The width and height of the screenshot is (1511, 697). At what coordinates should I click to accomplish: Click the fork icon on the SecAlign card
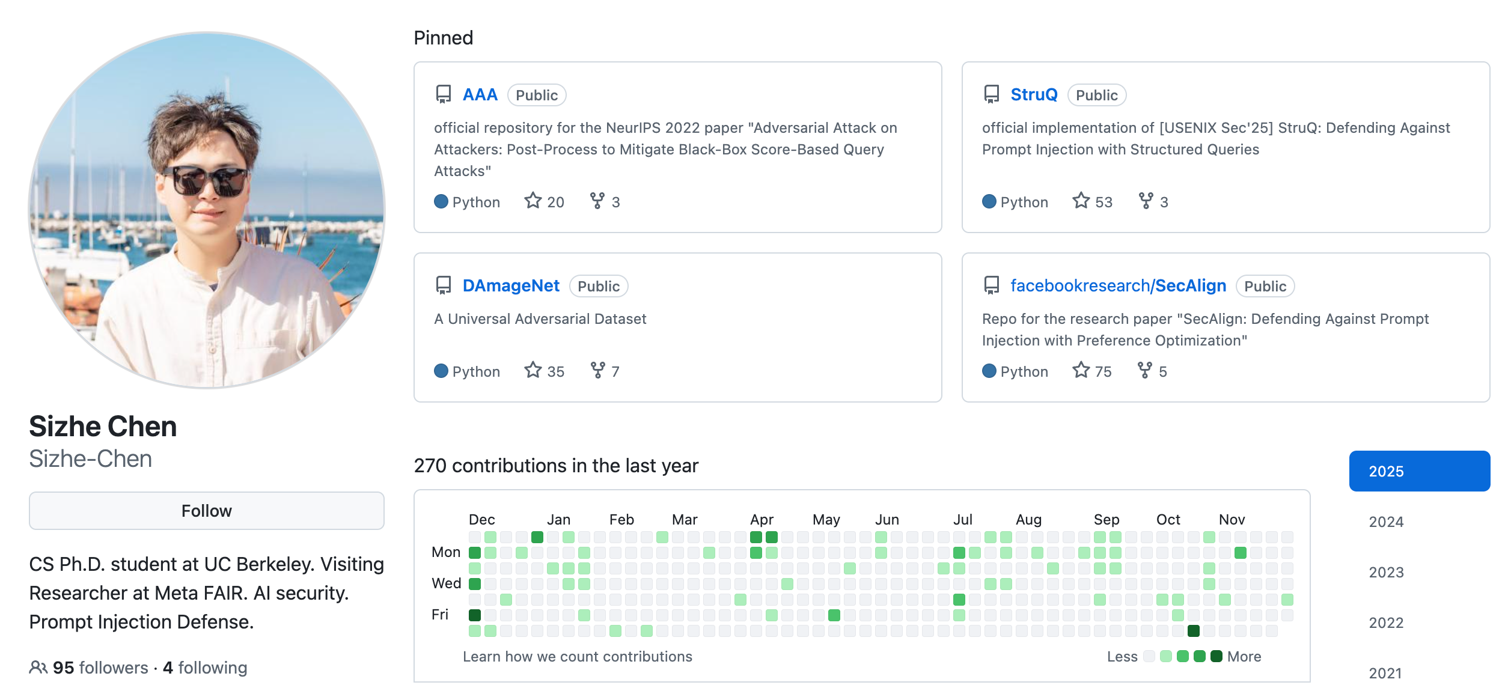pyautogui.click(x=1144, y=370)
